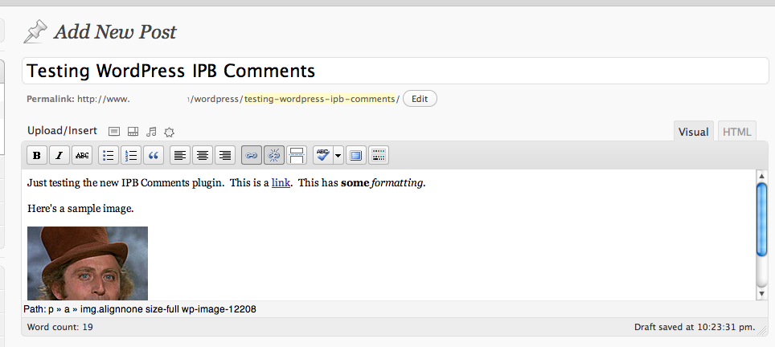Switch to the HTML tab
The height and width of the screenshot is (347, 775).
(736, 132)
